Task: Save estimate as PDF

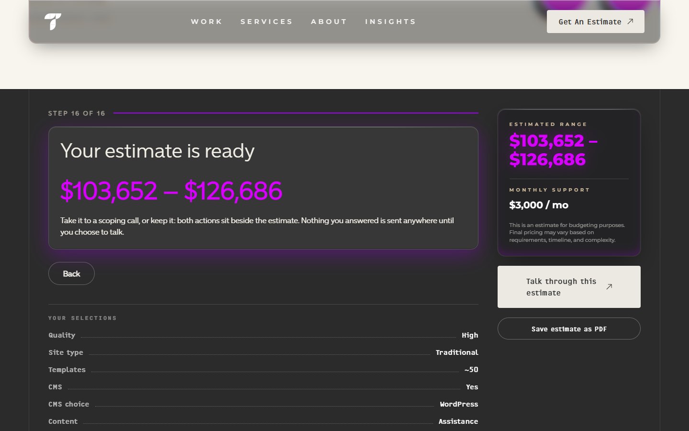Action: pos(569,329)
